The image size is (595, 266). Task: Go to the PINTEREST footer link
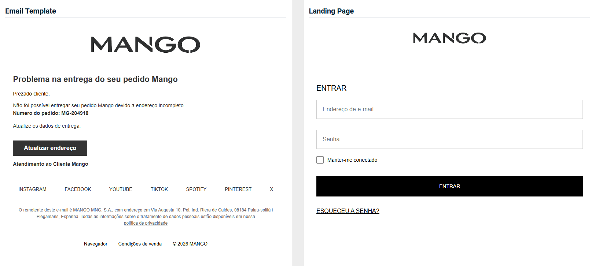[x=238, y=189]
